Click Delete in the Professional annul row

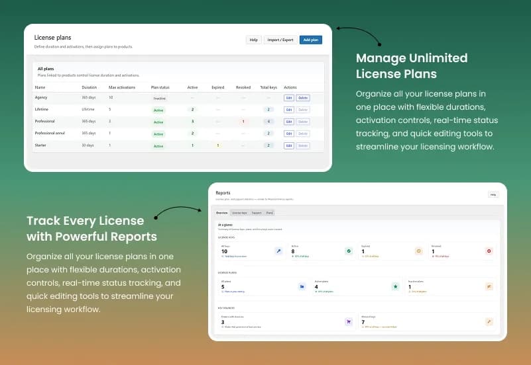pyautogui.click(x=303, y=134)
